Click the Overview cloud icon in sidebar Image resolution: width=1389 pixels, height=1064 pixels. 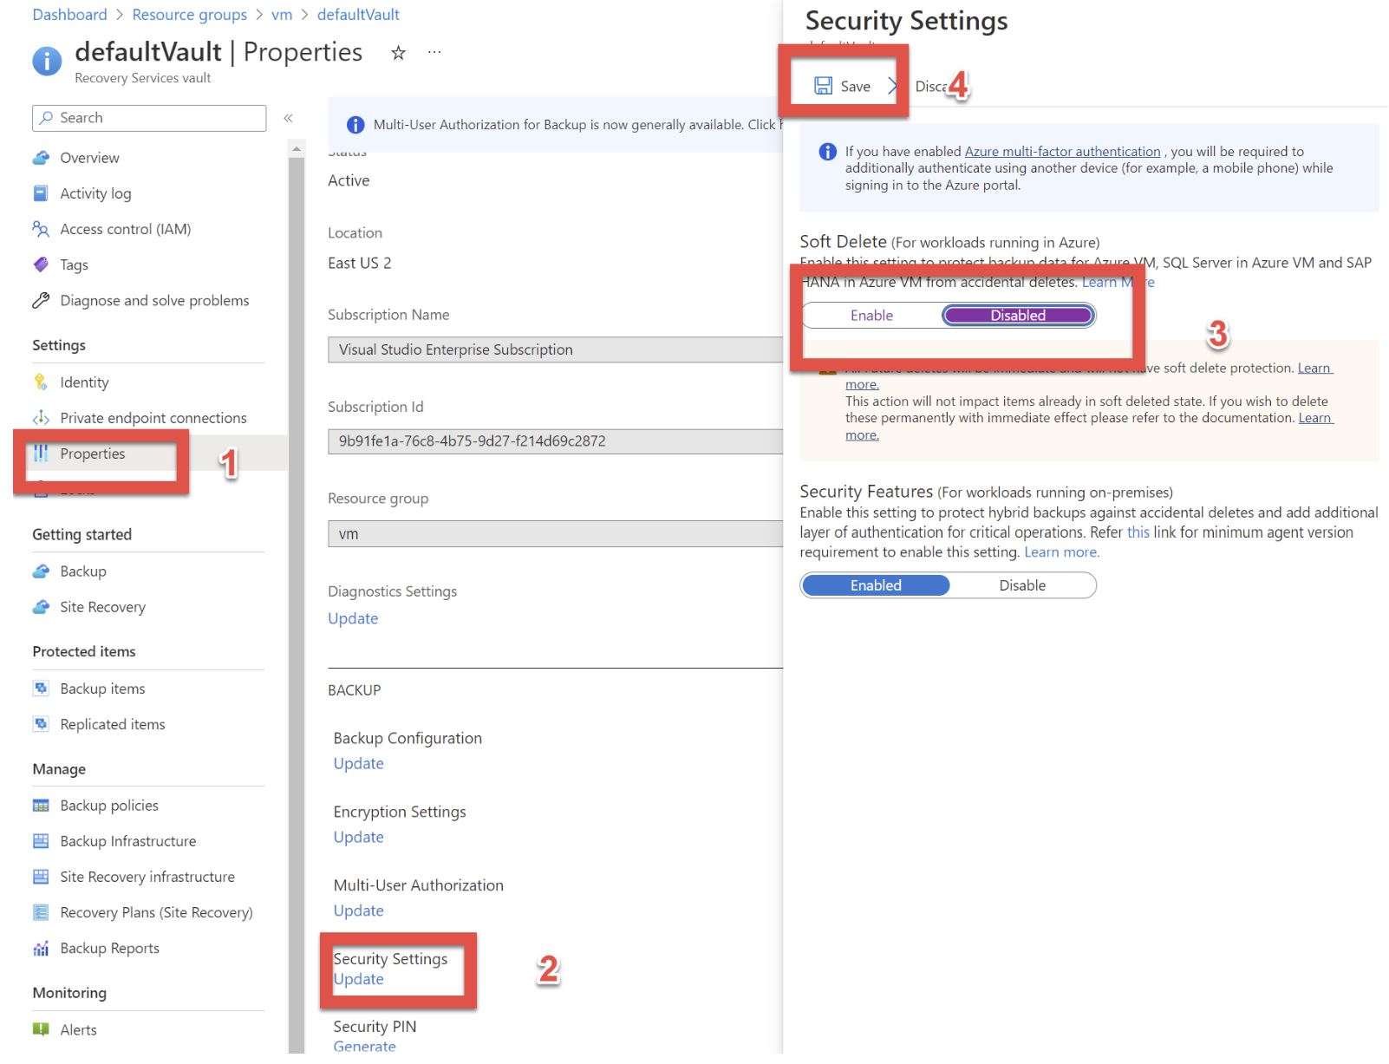pos(41,158)
